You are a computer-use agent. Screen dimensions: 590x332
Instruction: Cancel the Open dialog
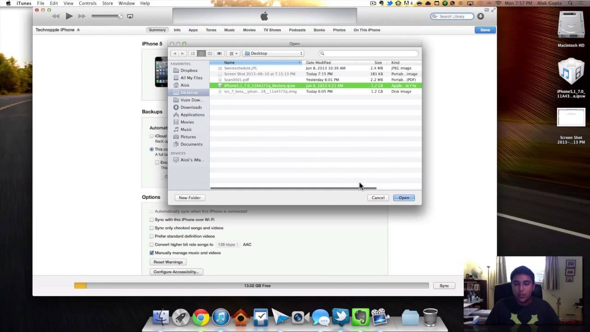click(x=378, y=198)
